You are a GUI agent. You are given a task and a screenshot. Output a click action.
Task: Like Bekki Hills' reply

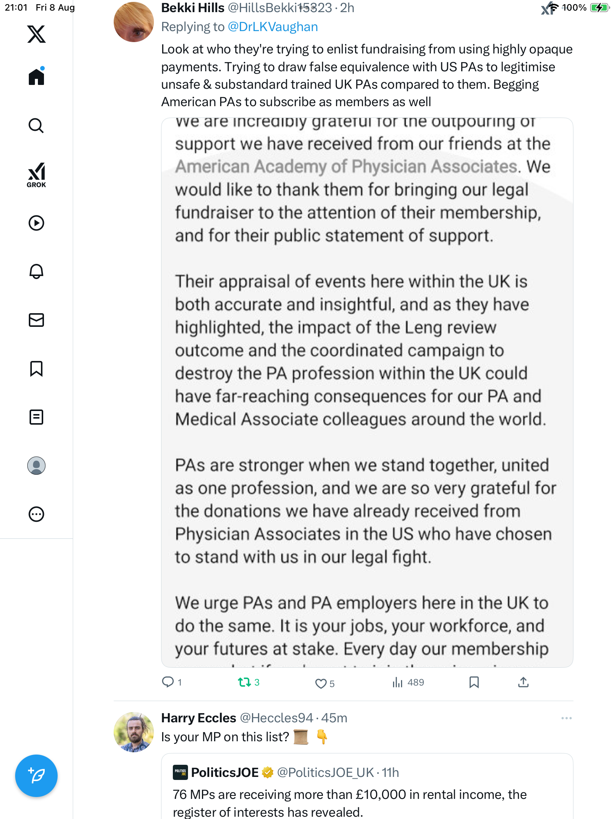click(x=321, y=683)
